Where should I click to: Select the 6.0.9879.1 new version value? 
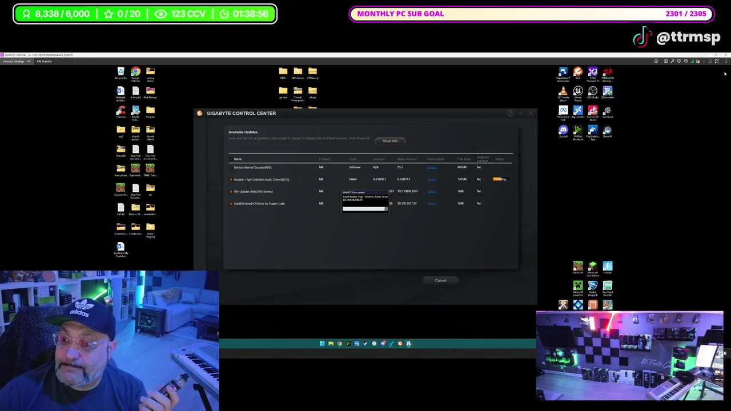coord(404,179)
